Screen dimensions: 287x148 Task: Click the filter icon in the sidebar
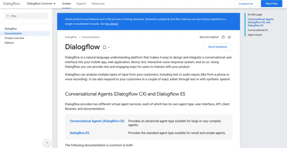click(x=8, y=16)
